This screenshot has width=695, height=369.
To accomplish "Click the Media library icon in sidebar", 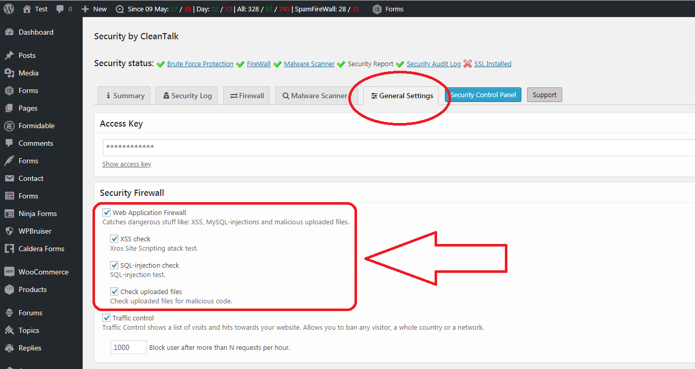I will tap(9, 73).
